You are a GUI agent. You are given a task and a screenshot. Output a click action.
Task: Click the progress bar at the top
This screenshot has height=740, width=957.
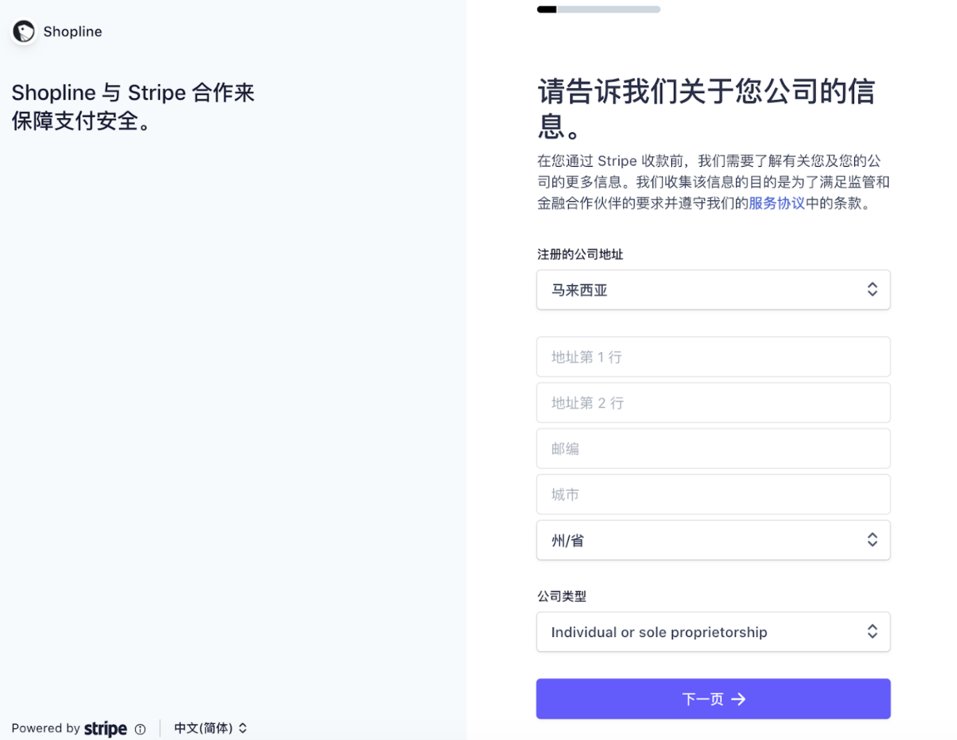[599, 10]
